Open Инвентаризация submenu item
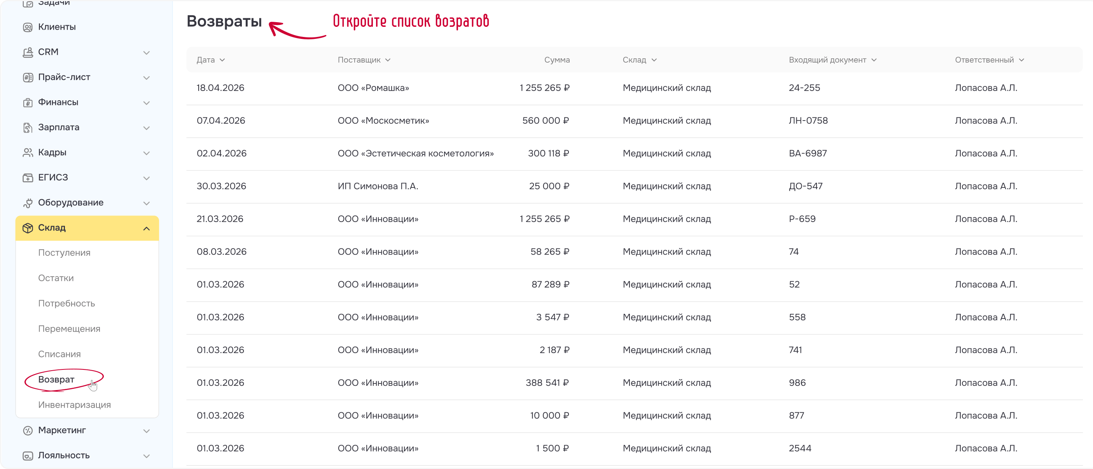Image resolution: width=1093 pixels, height=469 pixels. [74, 404]
